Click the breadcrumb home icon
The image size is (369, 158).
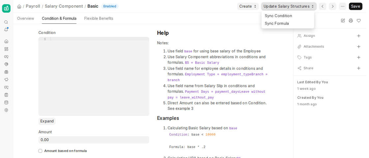tap(19, 6)
